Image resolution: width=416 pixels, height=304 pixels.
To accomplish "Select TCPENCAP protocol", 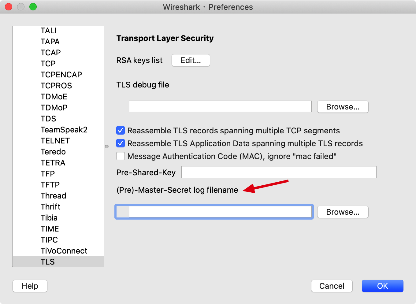I will 58,75.
